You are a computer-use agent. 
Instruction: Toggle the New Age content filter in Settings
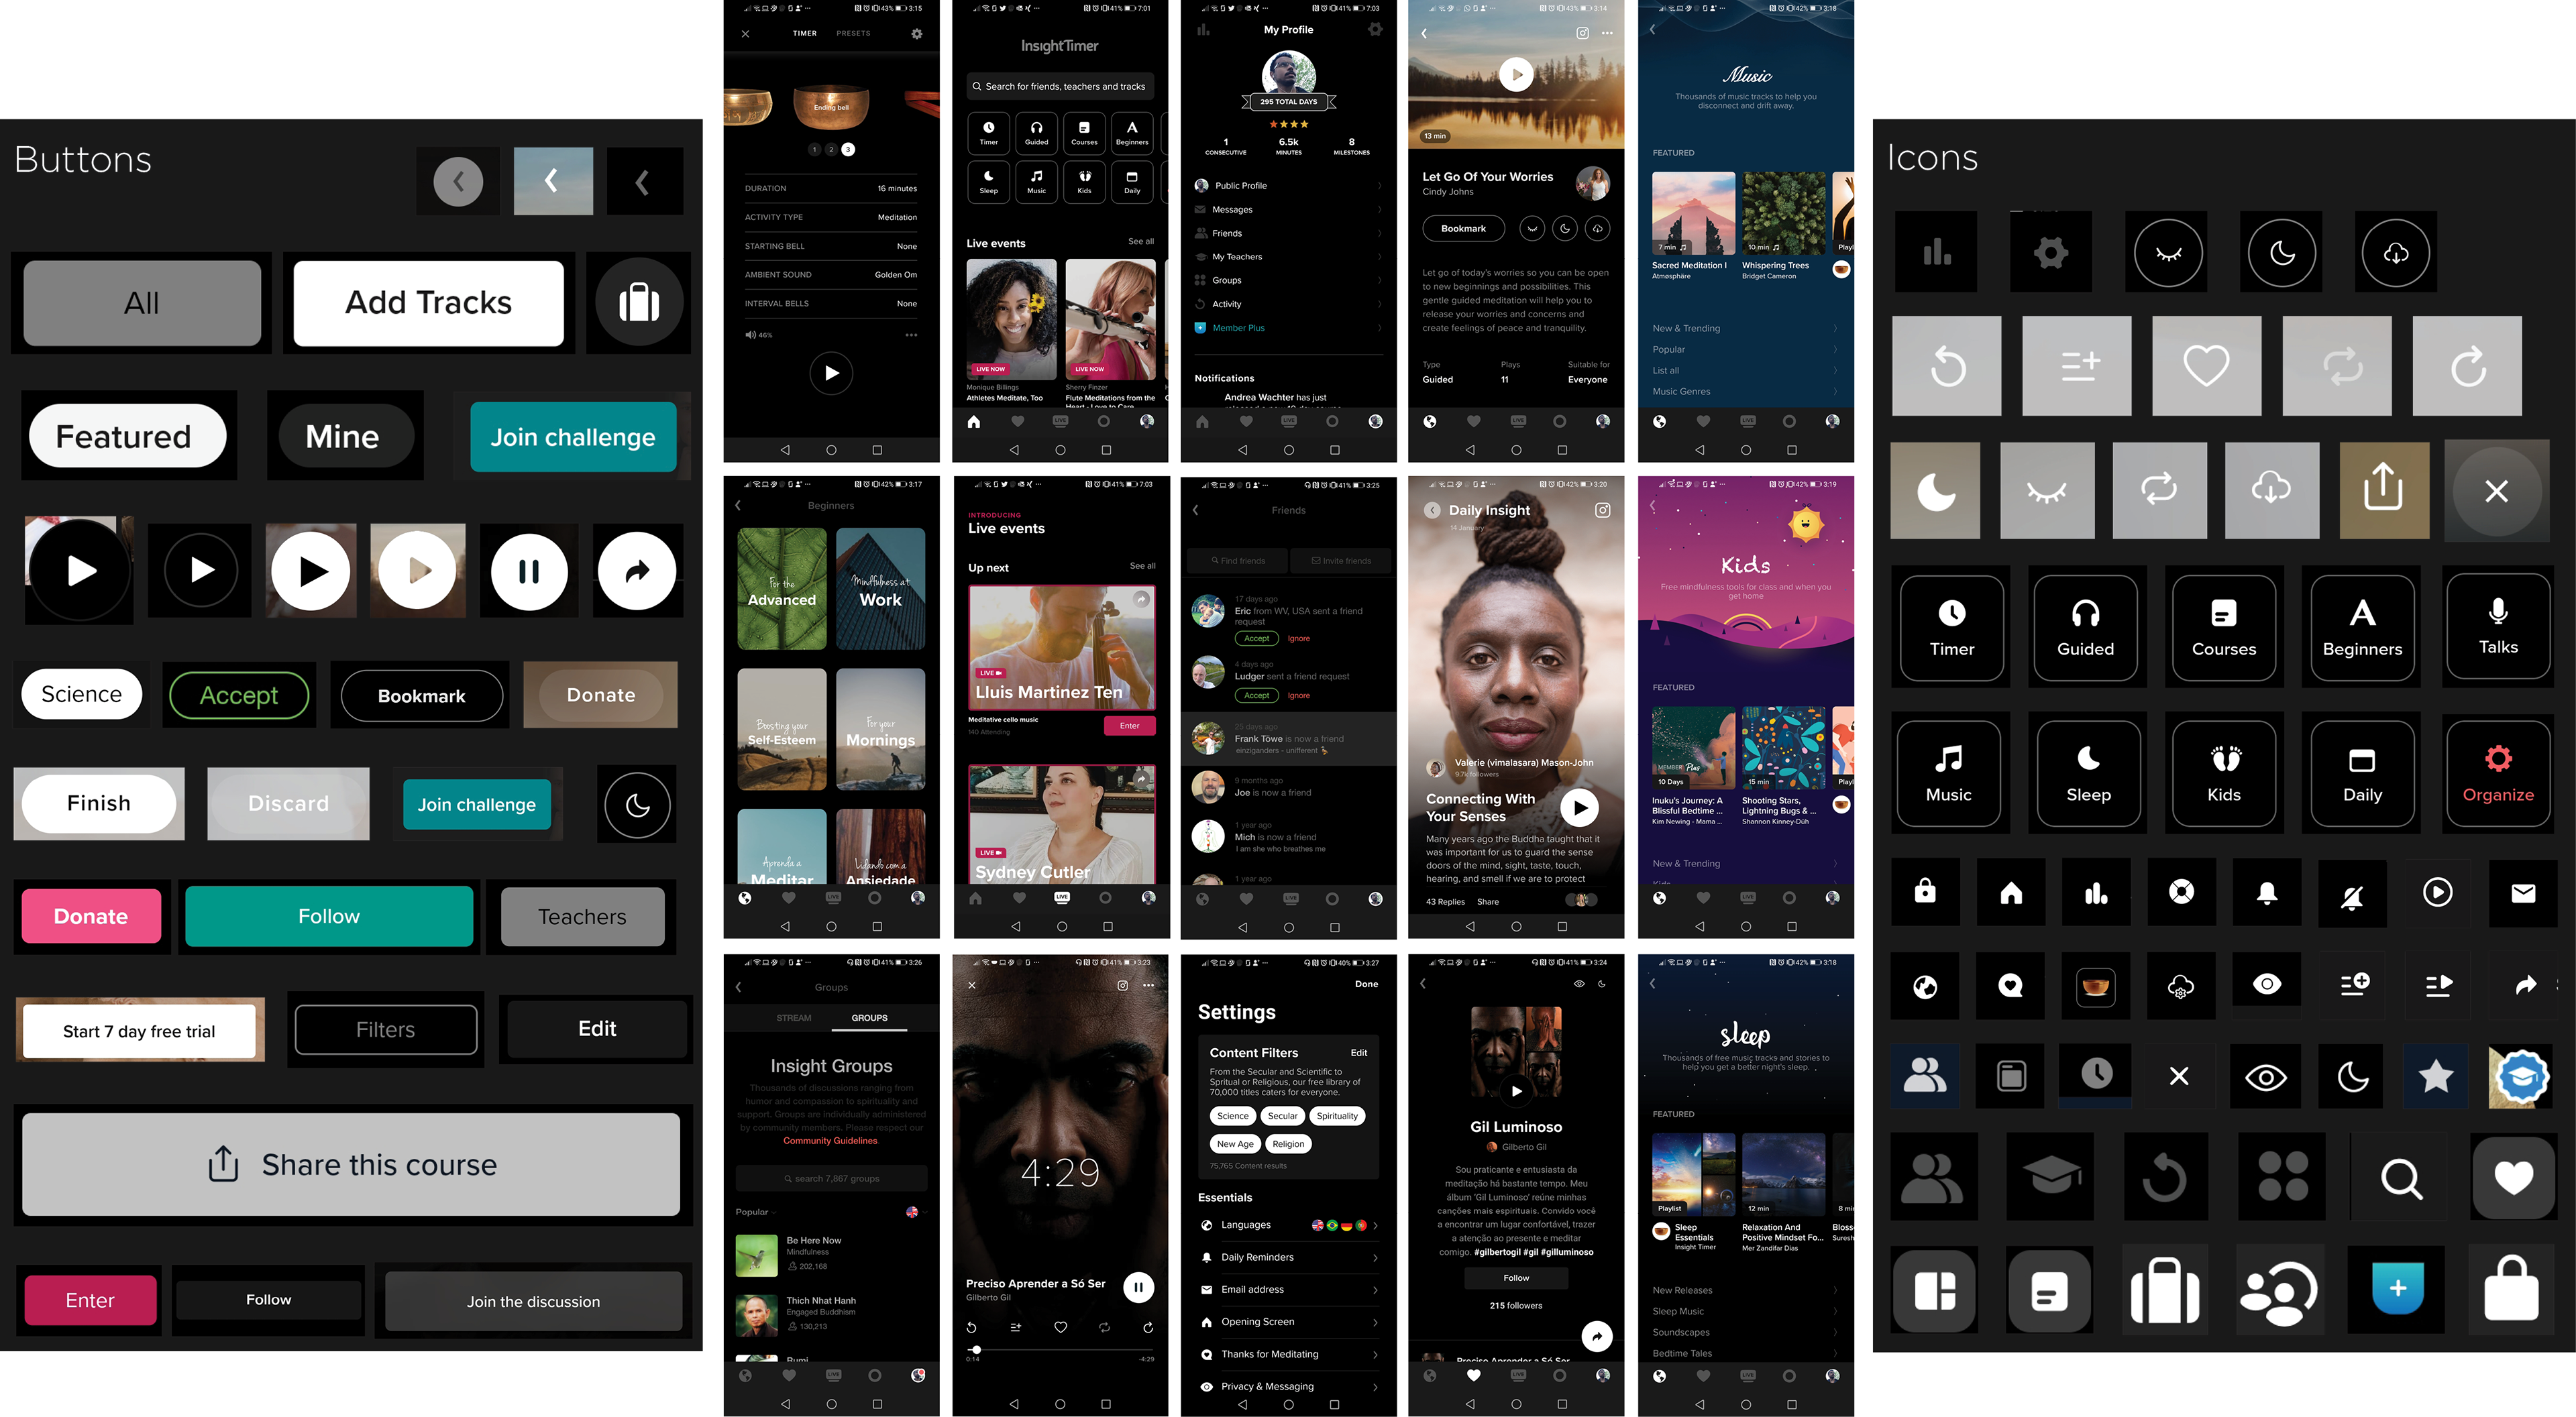click(x=1235, y=1144)
